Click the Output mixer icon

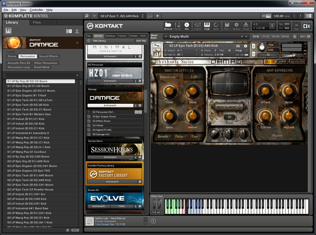[197, 26]
